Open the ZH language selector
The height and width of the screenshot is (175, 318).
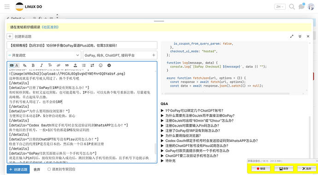(x=280, y=7)
